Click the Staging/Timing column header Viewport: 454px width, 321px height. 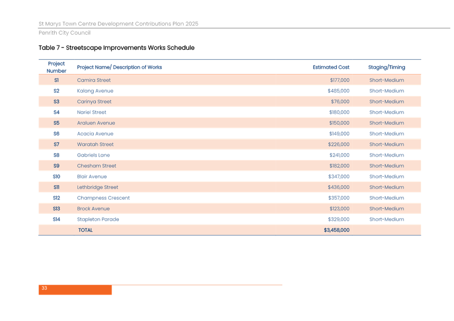coord(386,67)
